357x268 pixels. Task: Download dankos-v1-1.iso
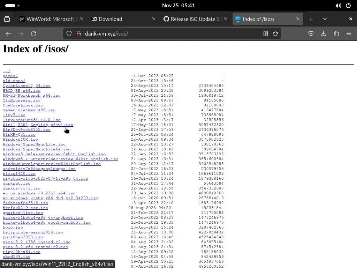(22, 188)
